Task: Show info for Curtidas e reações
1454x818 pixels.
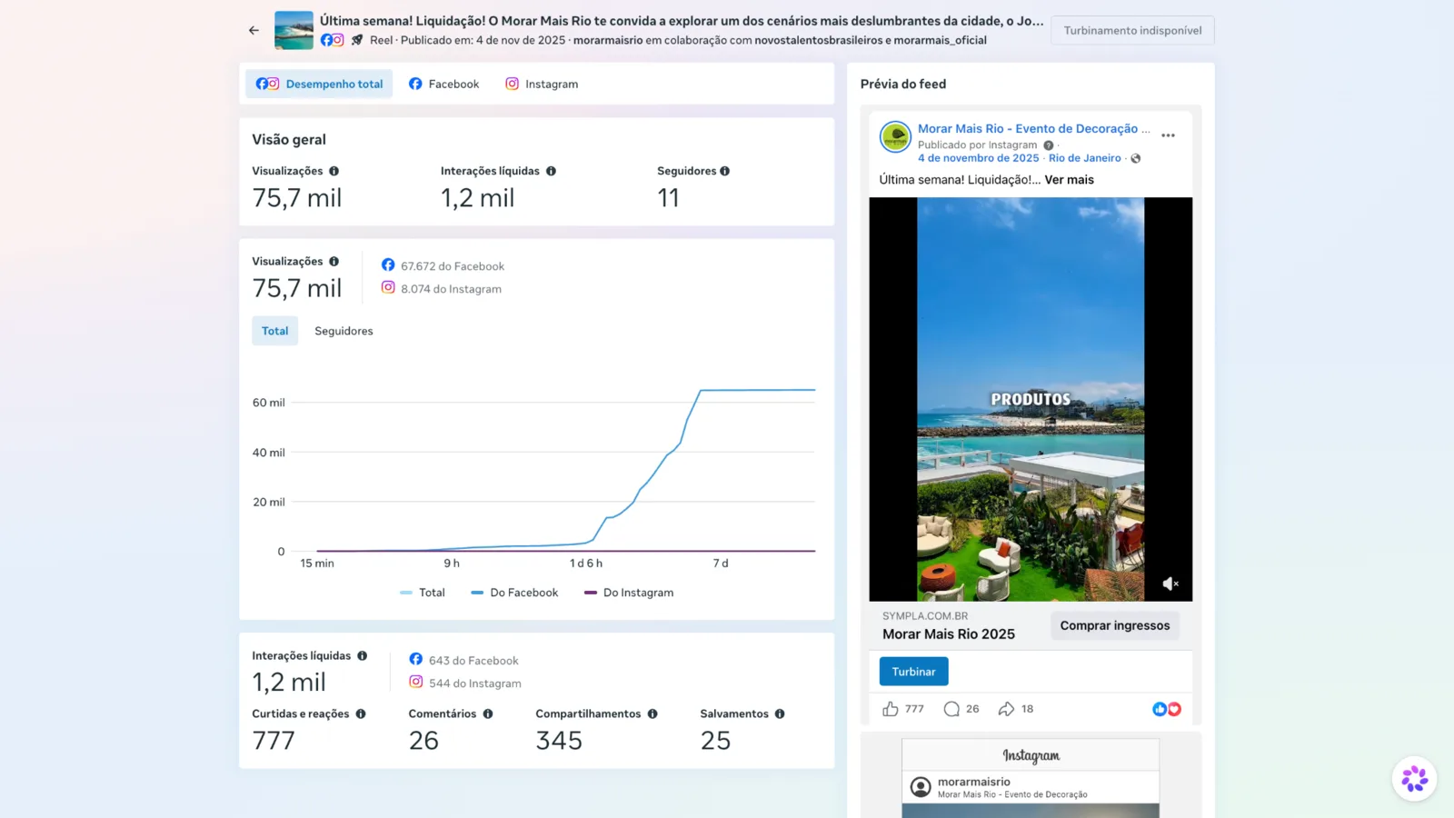Action: tap(361, 713)
